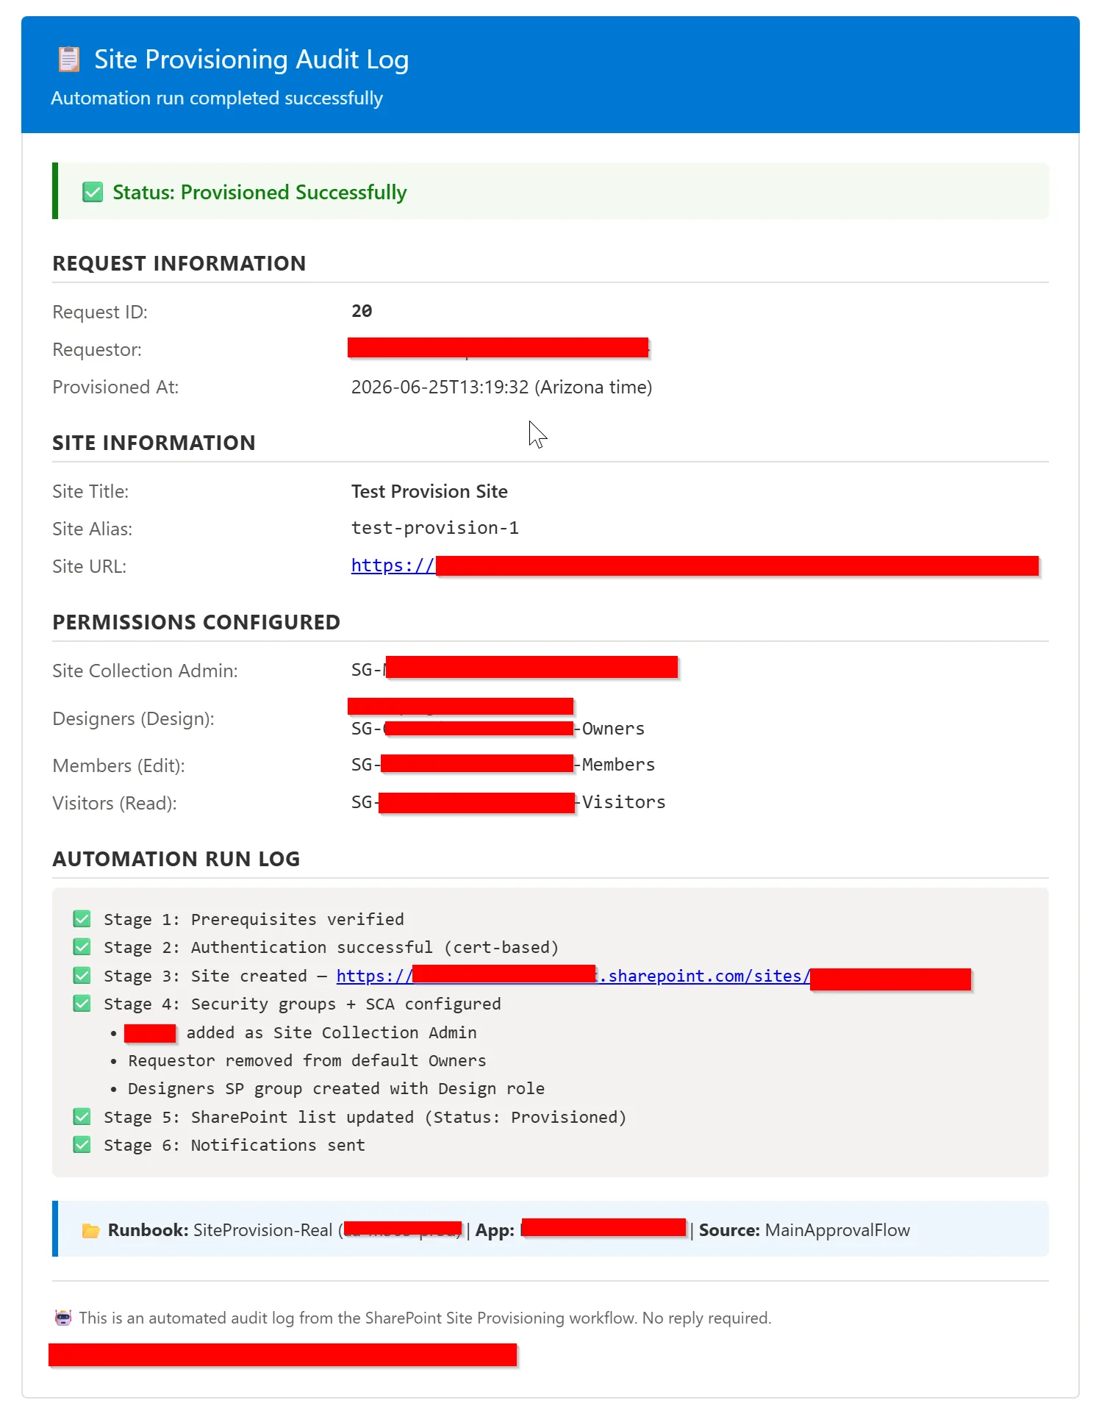Select the Request ID value 20
Image resolution: width=1096 pixels, height=1414 pixels.
coord(362,311)
